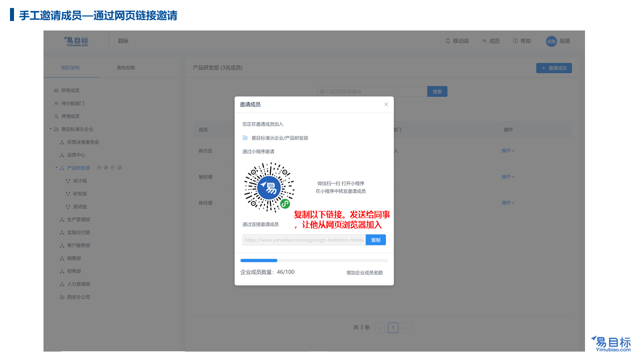Click the invitation link URL field

pos(304,240)
